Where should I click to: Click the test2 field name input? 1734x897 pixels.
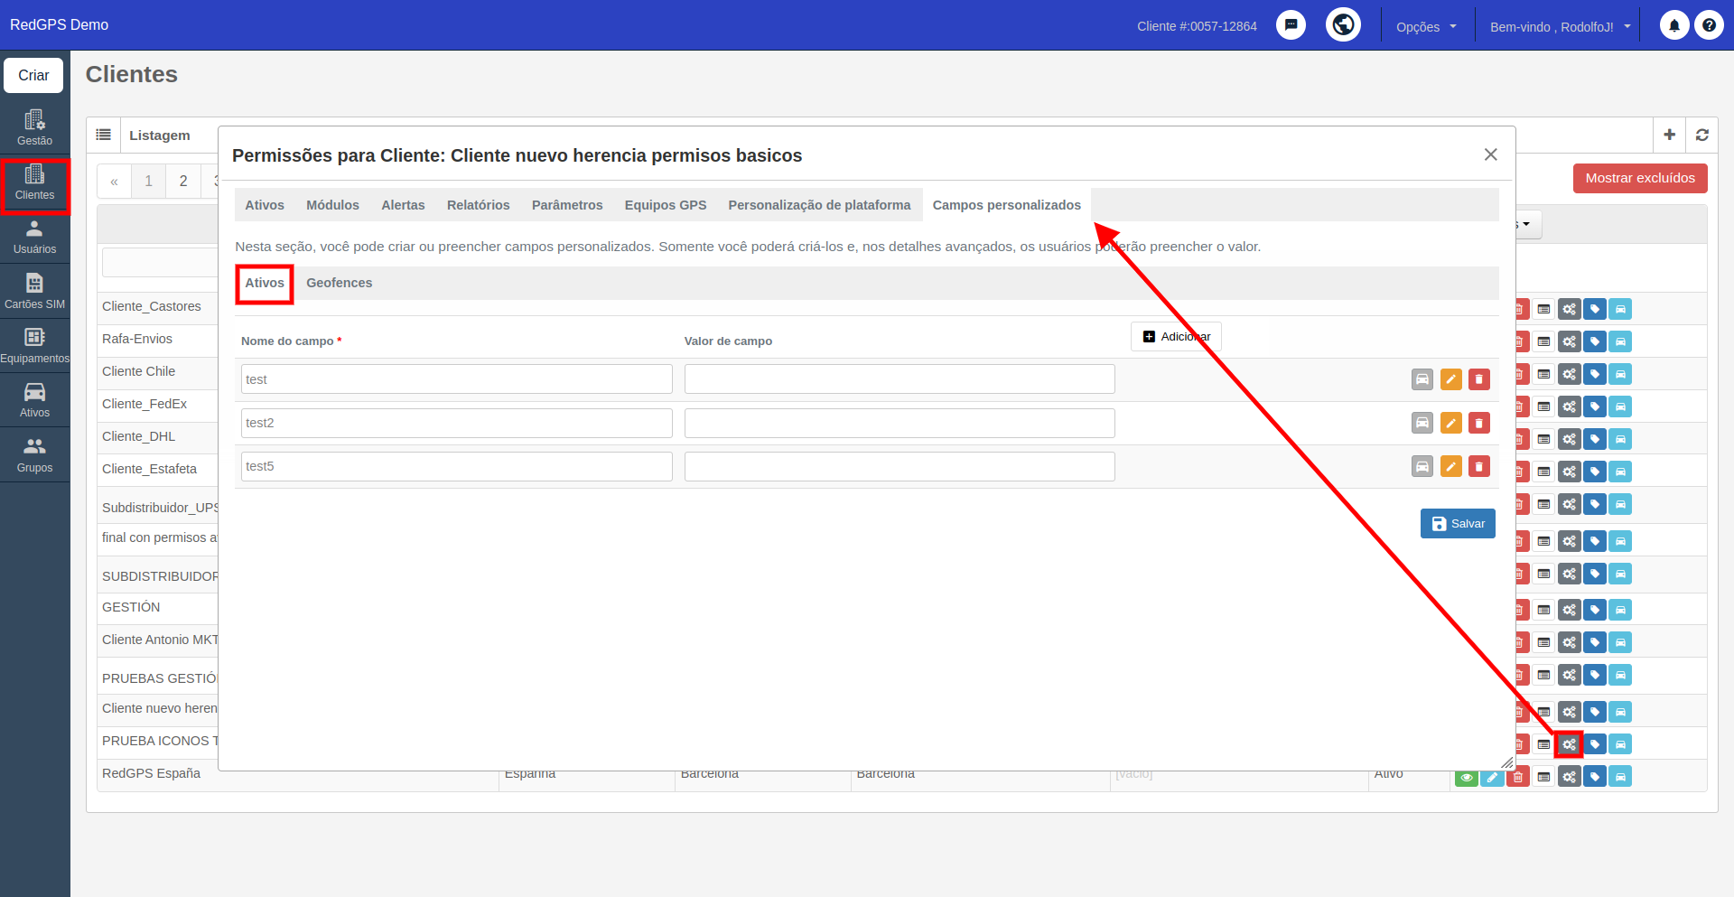pyautogui.click(x=456, y=423)
